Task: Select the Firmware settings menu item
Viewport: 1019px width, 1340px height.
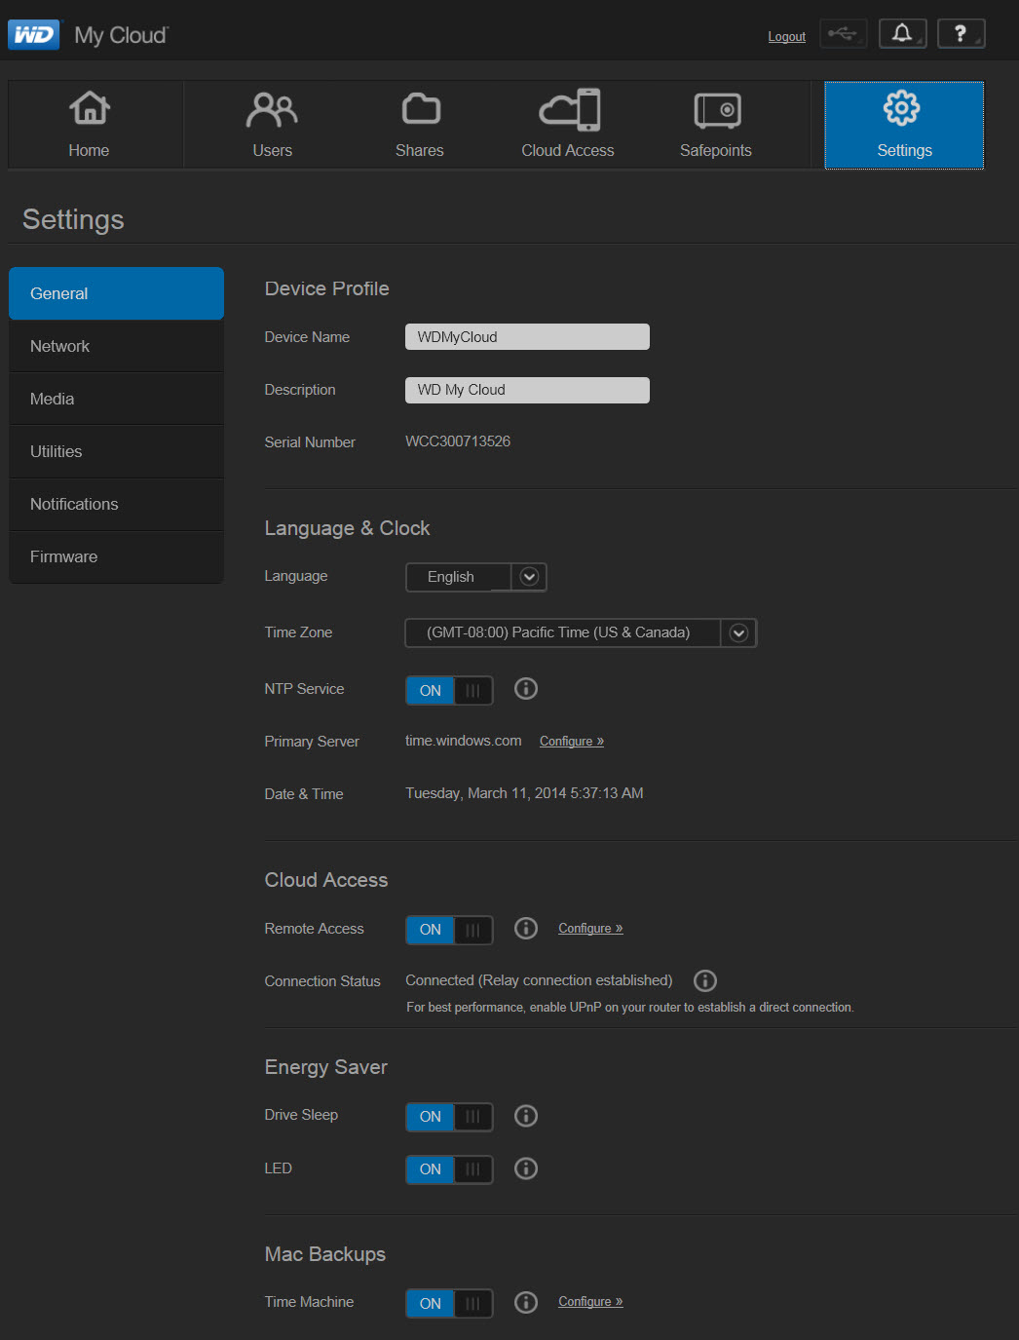Action: pos(116,556)
